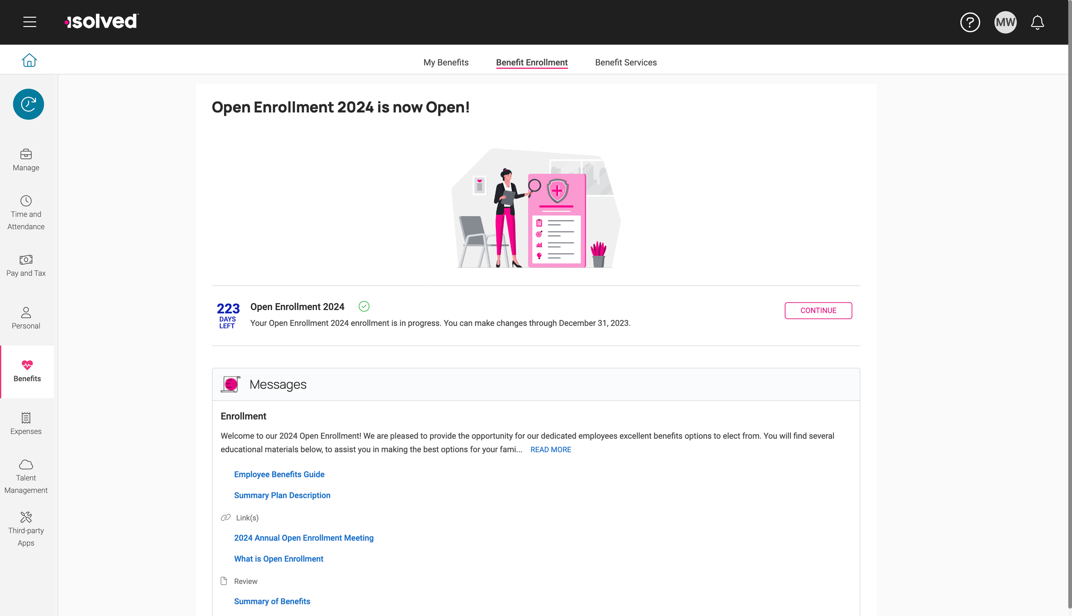Open Third-party Apps in sidebar
1072x616 pixels.
pos(26,529)
